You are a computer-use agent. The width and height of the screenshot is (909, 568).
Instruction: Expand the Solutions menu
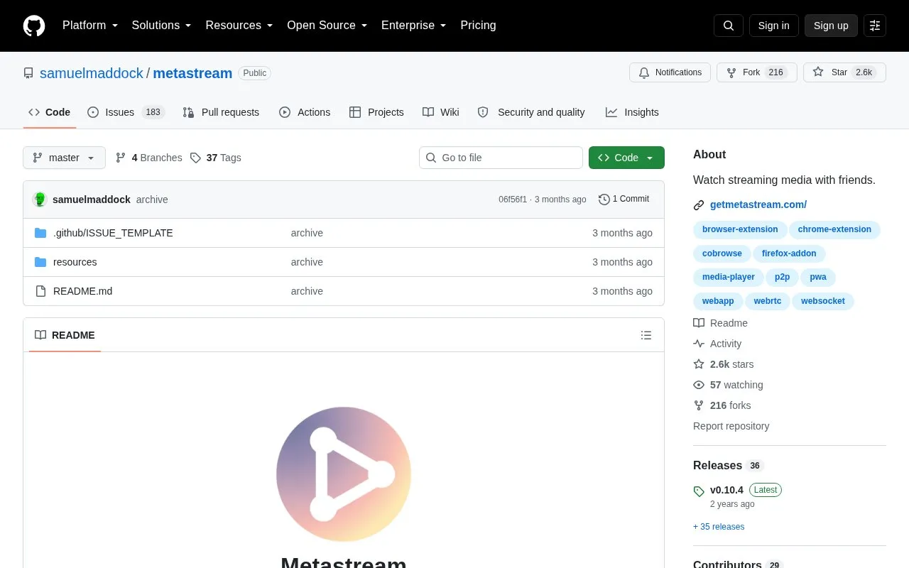pyautogui.click(x=162, y=26)
